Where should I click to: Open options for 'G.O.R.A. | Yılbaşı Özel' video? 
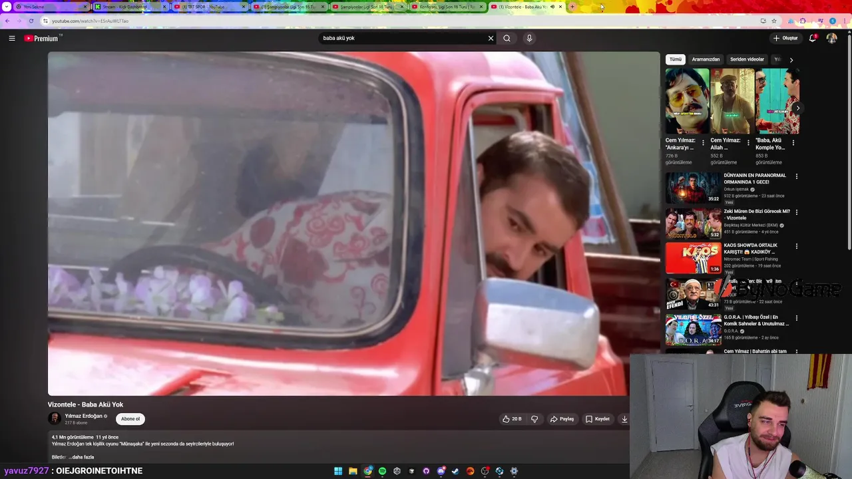click(x=796, y=318)
